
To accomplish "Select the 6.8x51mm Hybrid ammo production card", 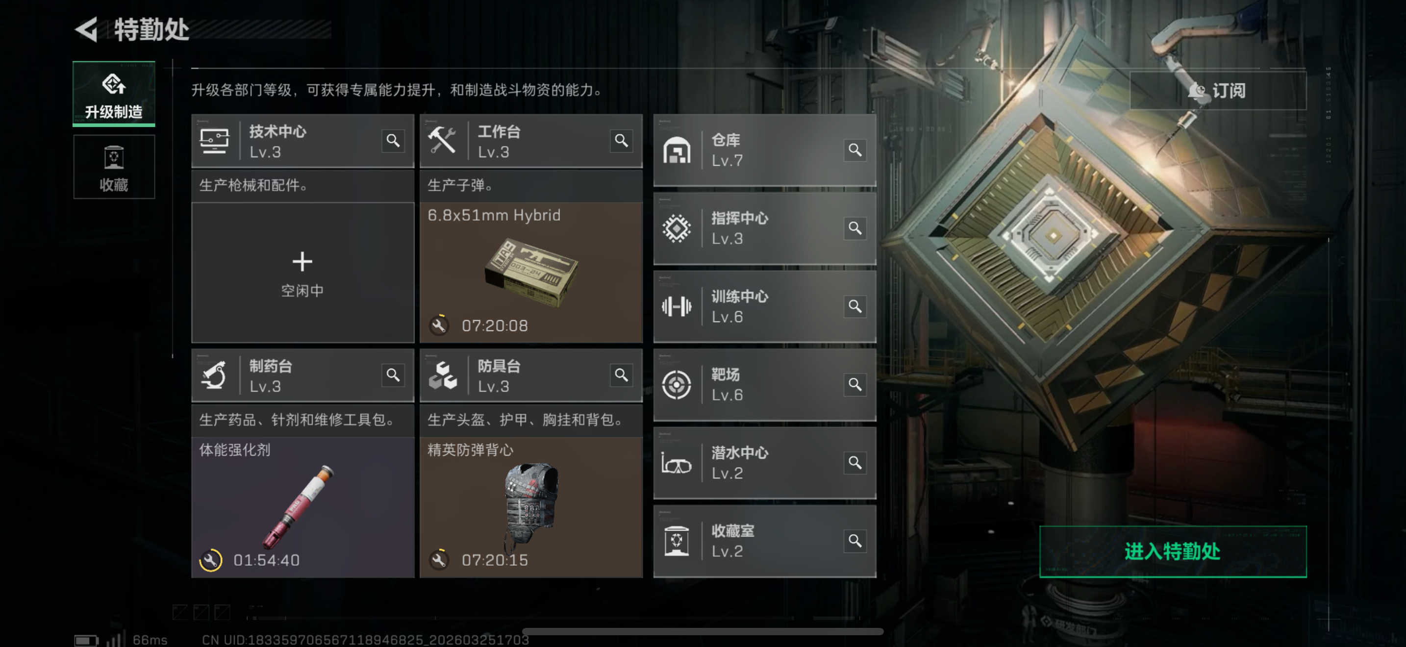I will coord(531,272).
